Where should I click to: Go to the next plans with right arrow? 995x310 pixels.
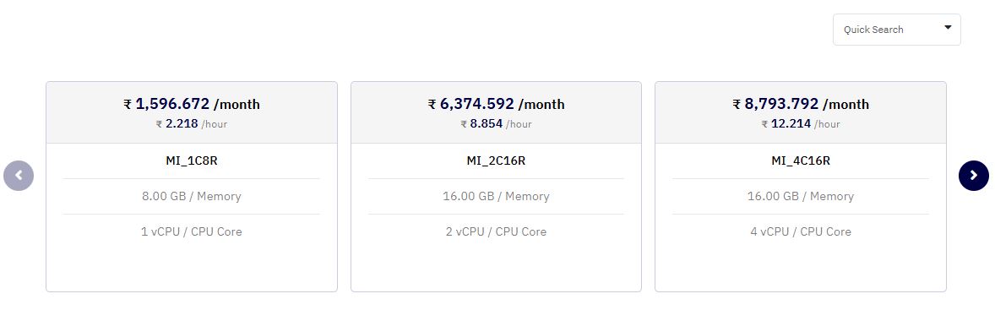pyautogui.click(x=973, y=176)
